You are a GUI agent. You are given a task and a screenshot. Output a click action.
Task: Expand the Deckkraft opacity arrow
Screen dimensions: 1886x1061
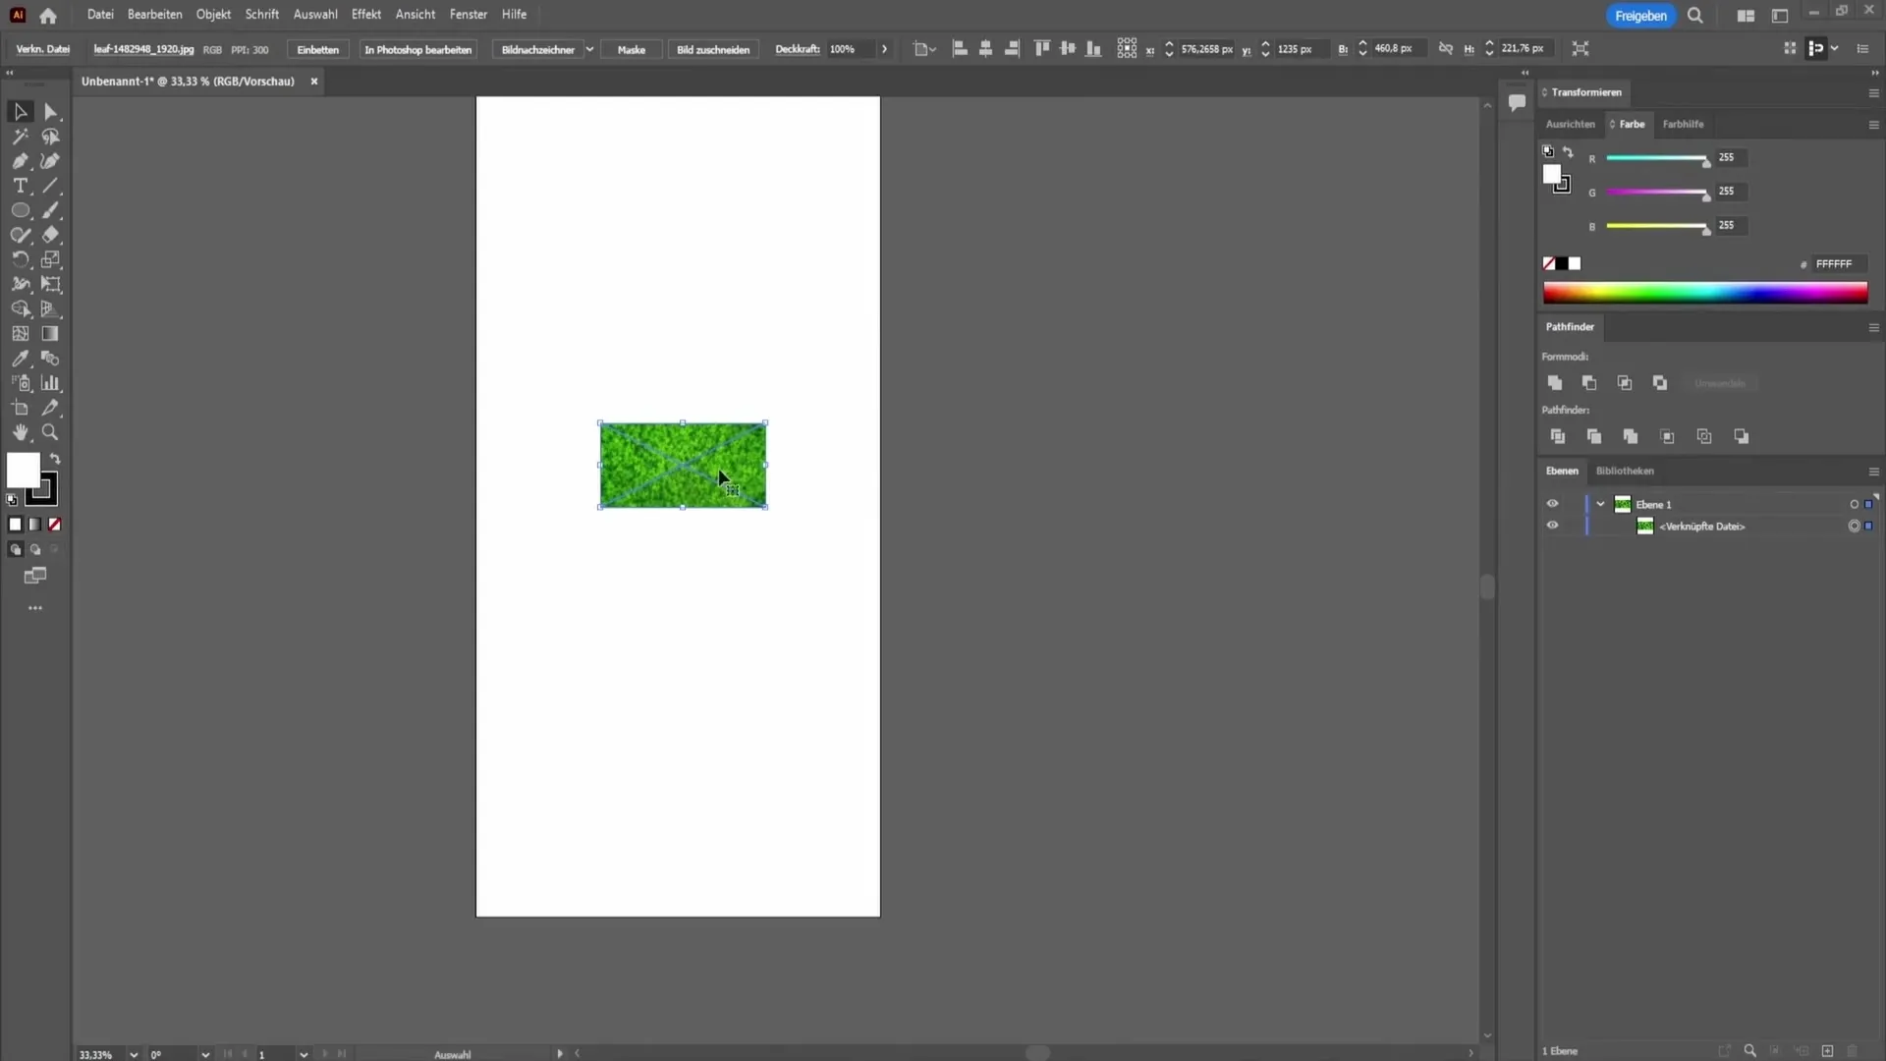tap(884, 49)
